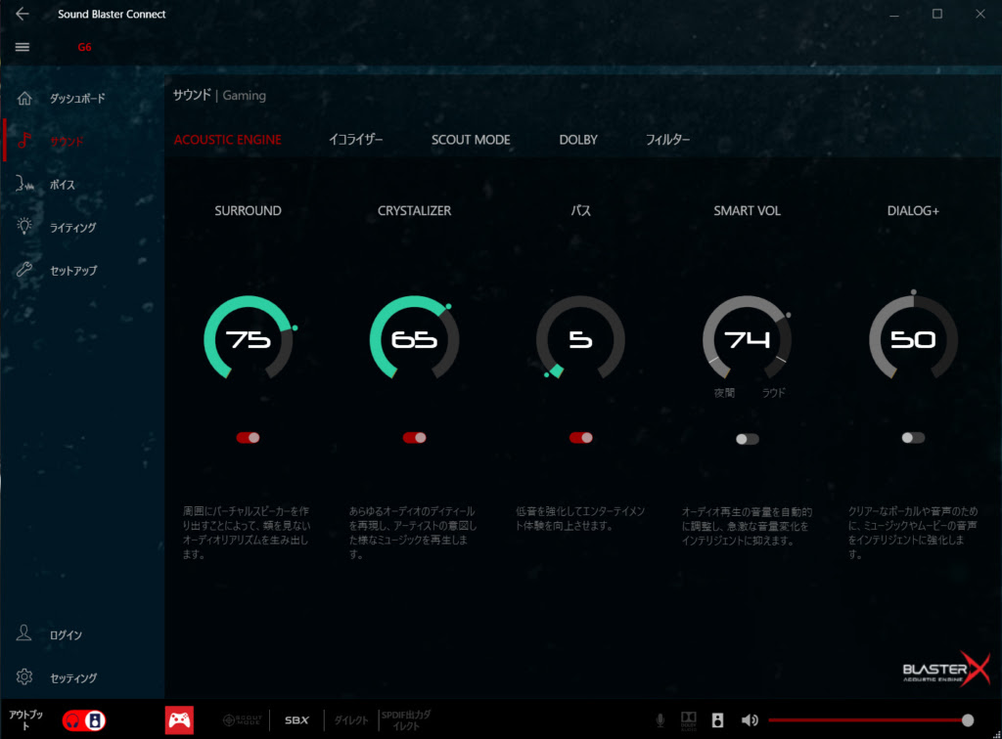Open the SCOUT MODE tab
This screenshot has height=739, width=1002.
point(471,140)
